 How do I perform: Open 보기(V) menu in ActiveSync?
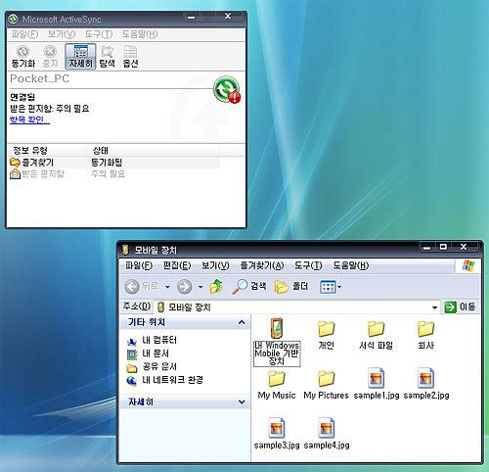pyautogui.click(x=62, y=34)
